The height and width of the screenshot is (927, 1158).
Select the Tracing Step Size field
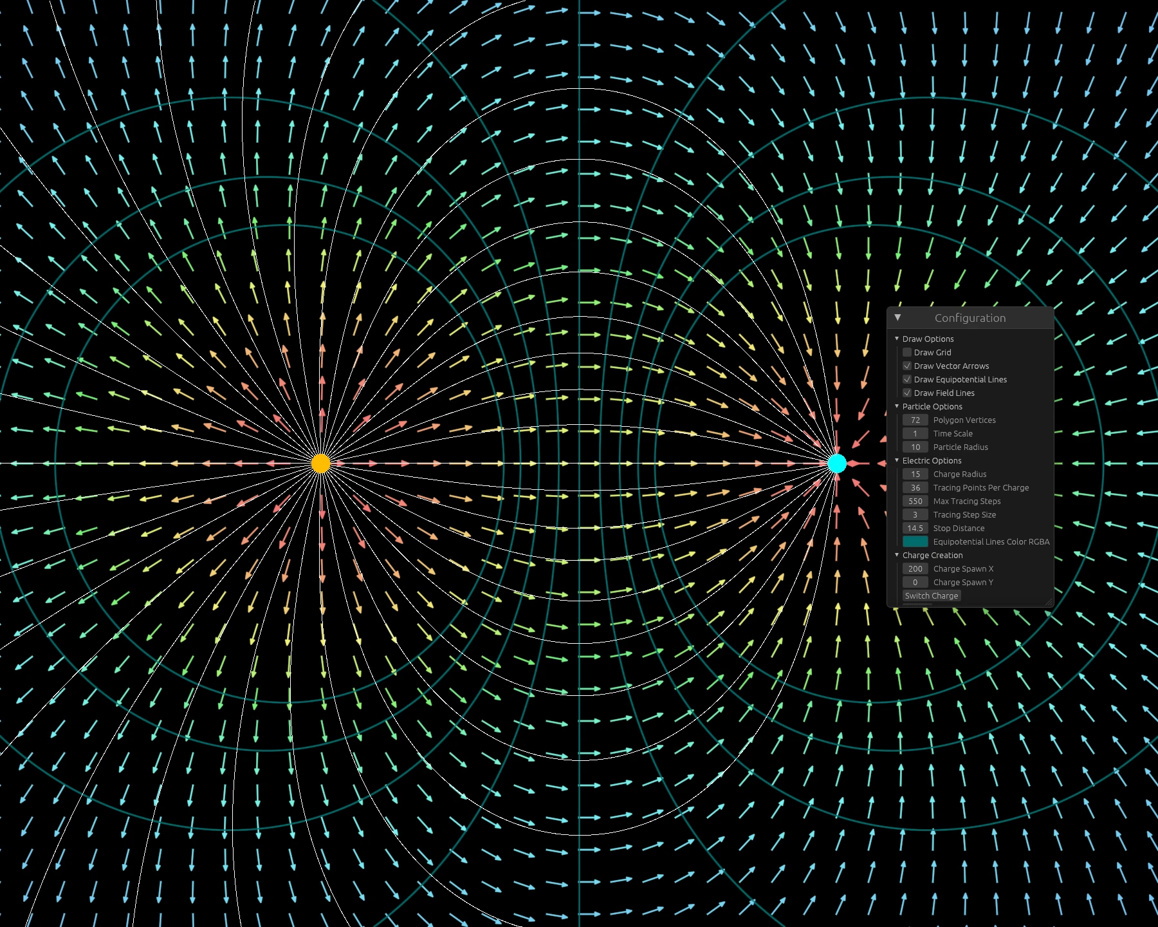tap(915, 514)
